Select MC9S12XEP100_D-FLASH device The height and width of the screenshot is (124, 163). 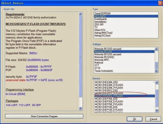coord(125,110)
